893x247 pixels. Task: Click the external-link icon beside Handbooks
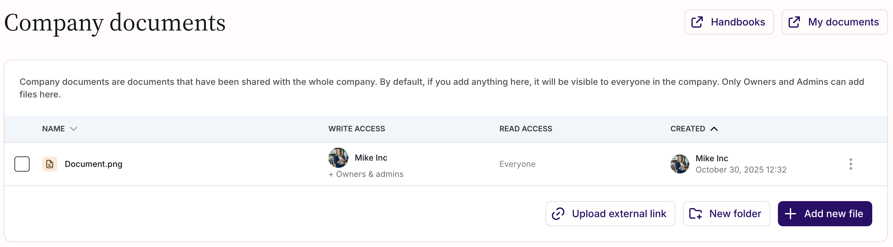coord(697,22)
